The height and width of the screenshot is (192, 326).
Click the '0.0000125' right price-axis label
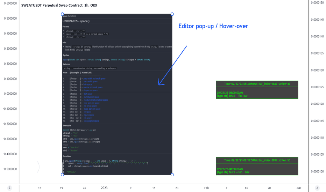point(317,87)
